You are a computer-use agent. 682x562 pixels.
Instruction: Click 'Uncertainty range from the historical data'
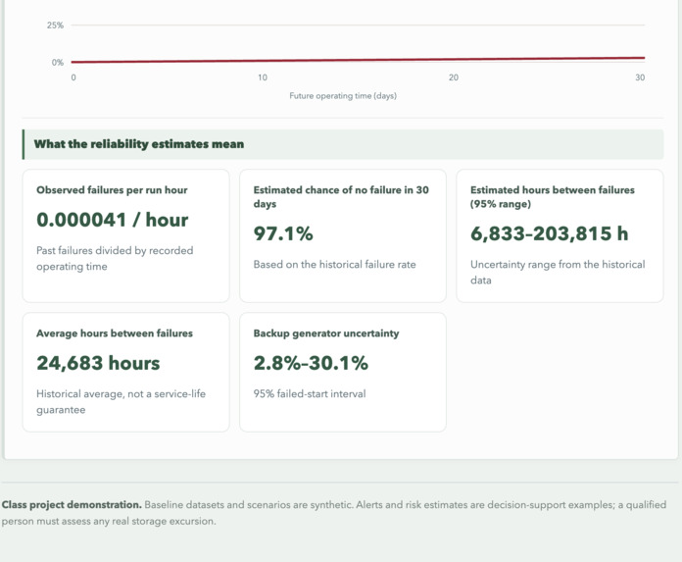558,273
